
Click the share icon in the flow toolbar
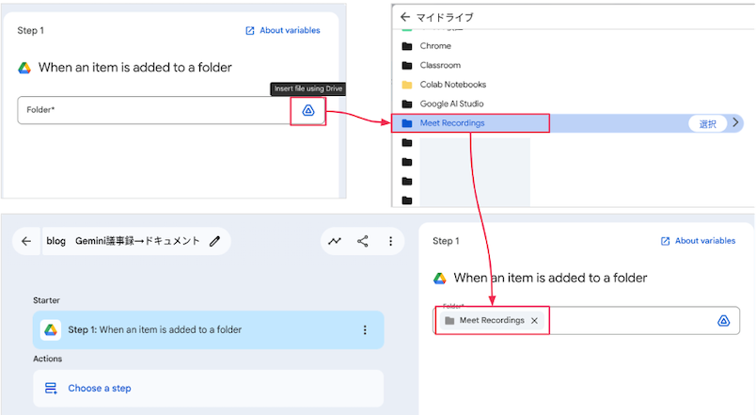click(x=363, y=241)
